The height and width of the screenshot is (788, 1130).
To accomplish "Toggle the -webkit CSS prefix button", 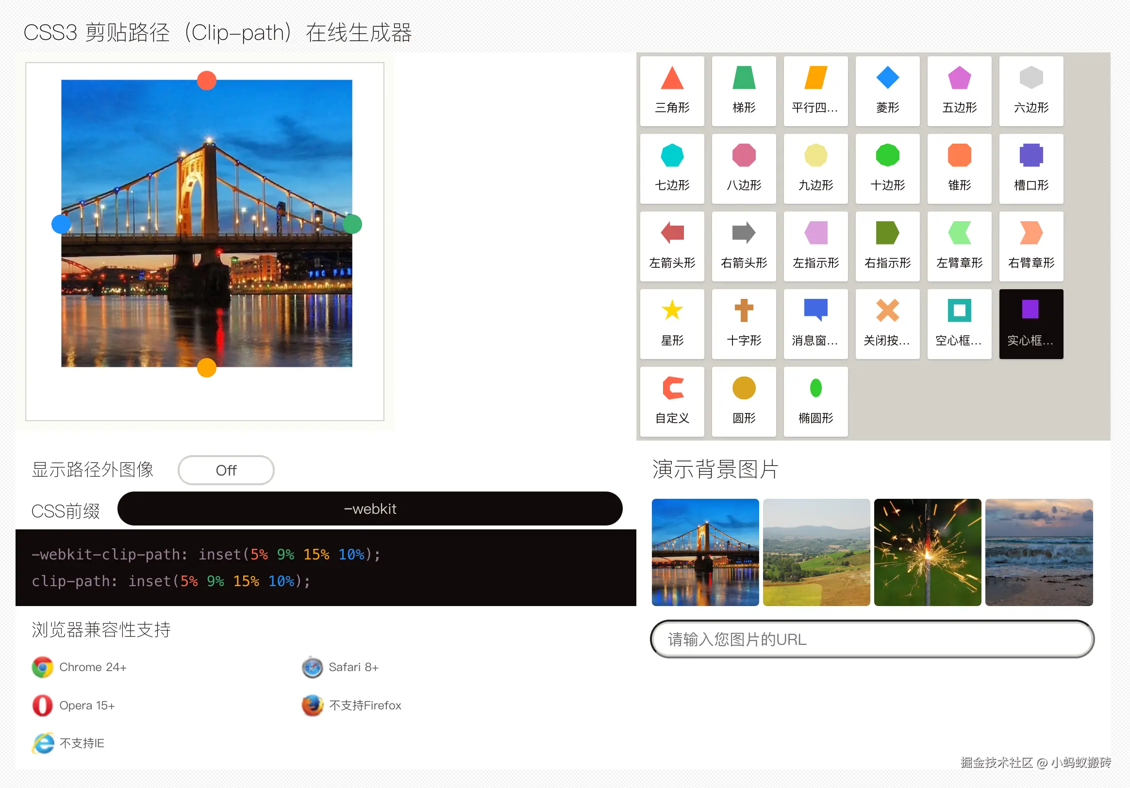I will [x=369, y=509].
